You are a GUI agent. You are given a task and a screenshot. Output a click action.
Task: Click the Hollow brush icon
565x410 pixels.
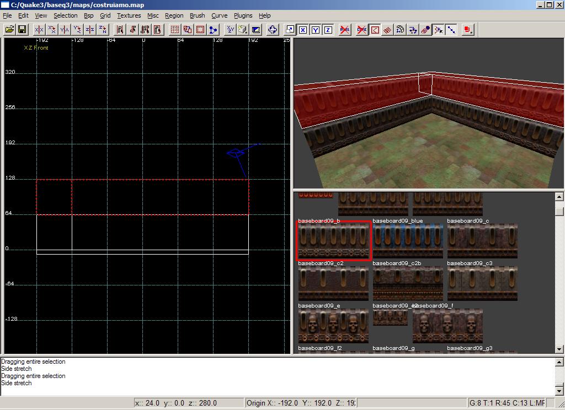tap(200, 30)
